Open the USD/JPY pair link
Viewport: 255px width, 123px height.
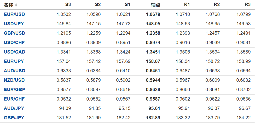pyautogui.click(x=14, y=24)
